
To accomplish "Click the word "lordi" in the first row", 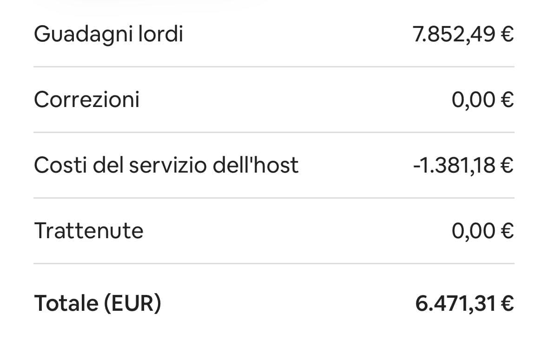I will point(160,34).
